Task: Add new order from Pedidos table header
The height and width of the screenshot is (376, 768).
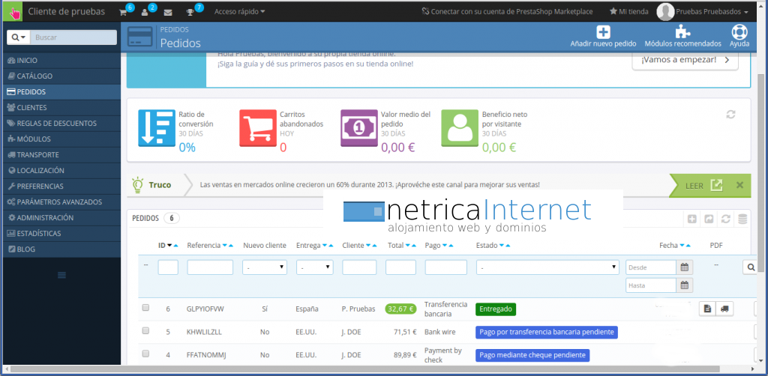Action: pos(692,219)
